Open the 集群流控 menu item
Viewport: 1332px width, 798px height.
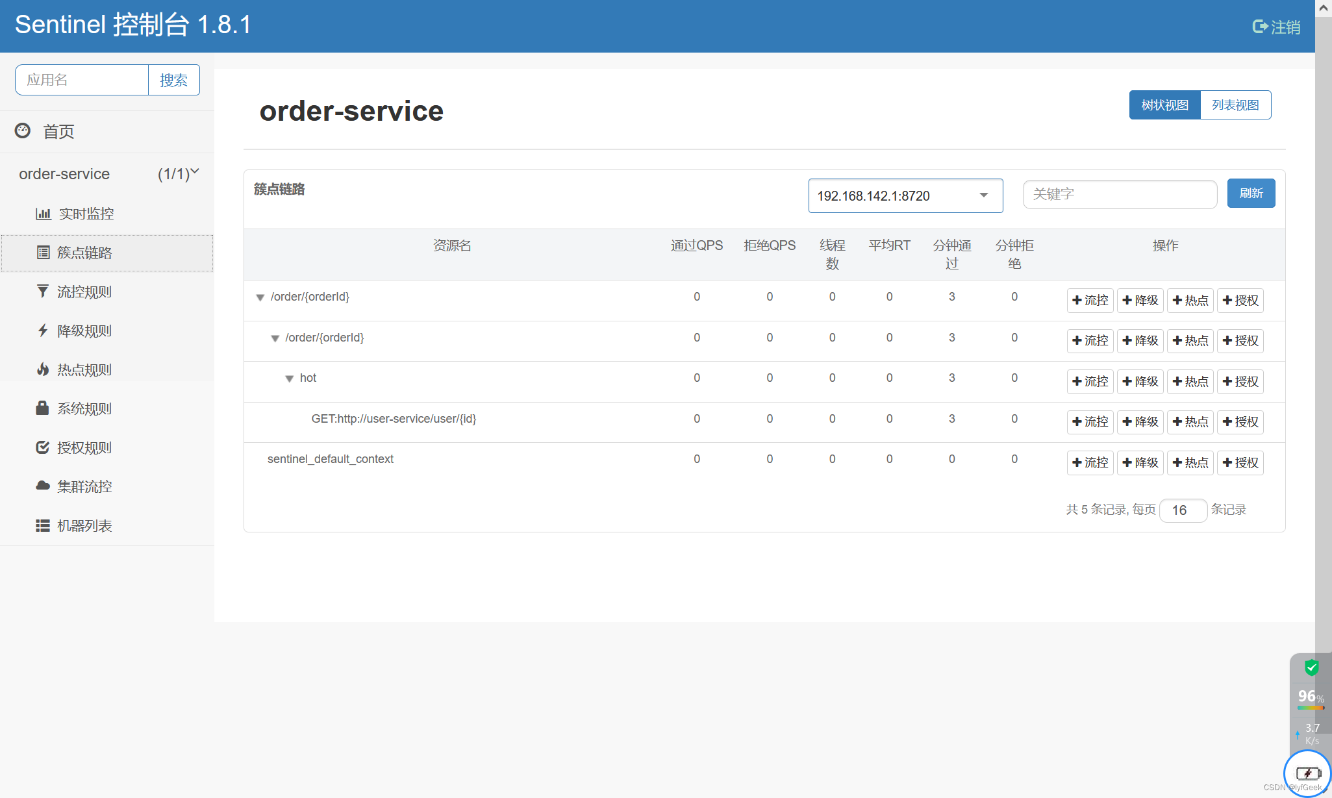(x=107, y=486)
